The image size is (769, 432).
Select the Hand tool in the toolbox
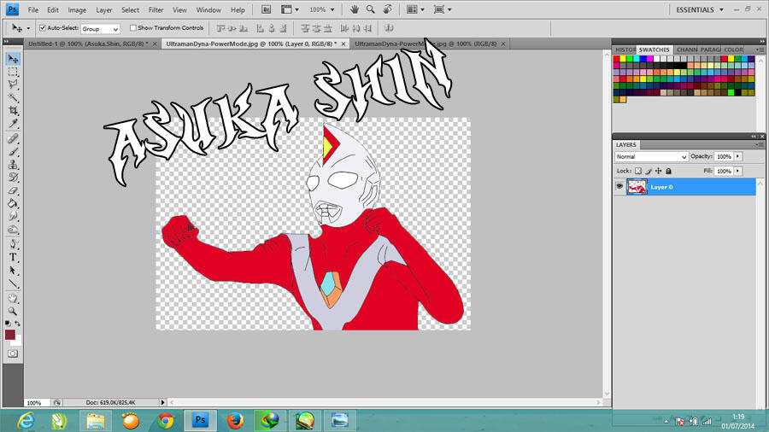coord(13,298)
